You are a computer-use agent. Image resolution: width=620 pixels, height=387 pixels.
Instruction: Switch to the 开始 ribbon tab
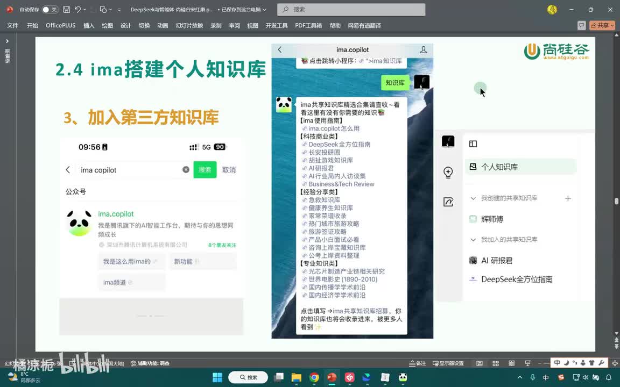(32, 25)
